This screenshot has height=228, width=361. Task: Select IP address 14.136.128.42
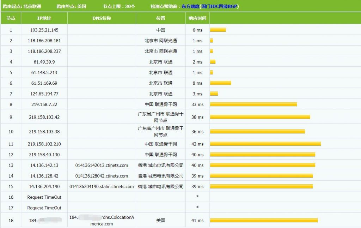coord(44,176)
